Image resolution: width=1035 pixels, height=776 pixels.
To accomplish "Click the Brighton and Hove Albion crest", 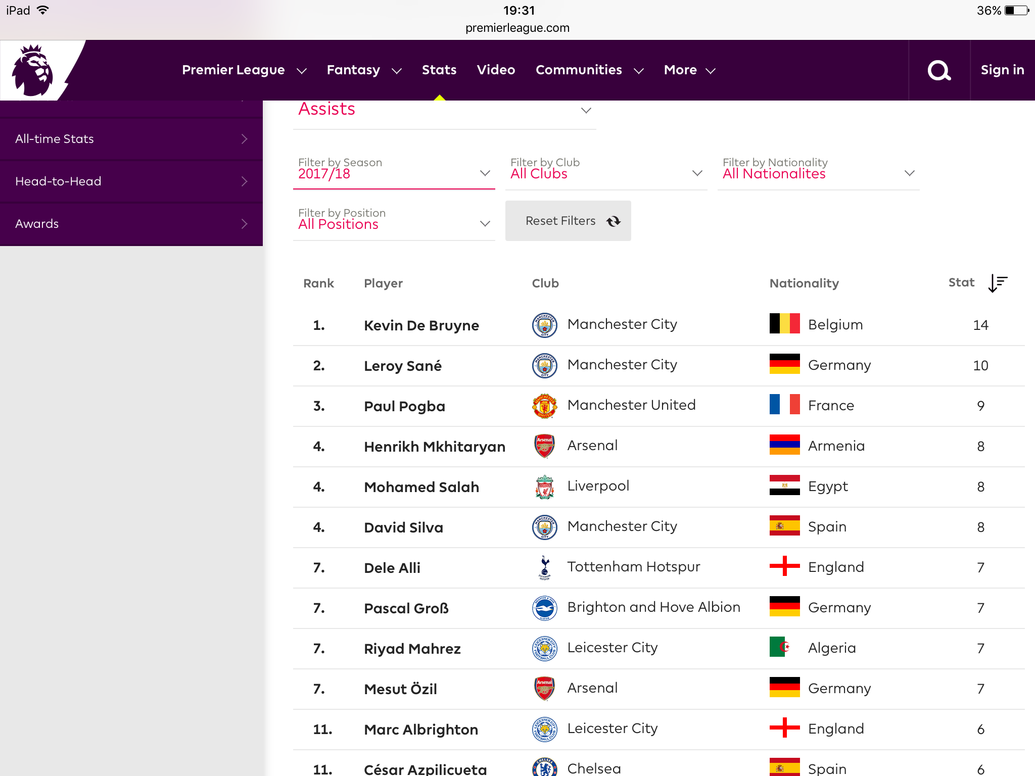I will point(544,608).
